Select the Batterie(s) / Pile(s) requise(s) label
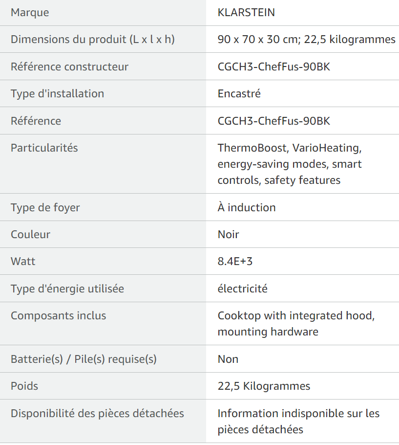 [x=84, y=359]
